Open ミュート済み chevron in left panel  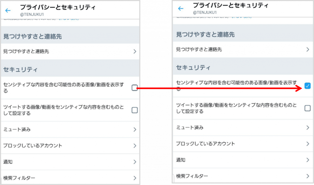point(135,130)
